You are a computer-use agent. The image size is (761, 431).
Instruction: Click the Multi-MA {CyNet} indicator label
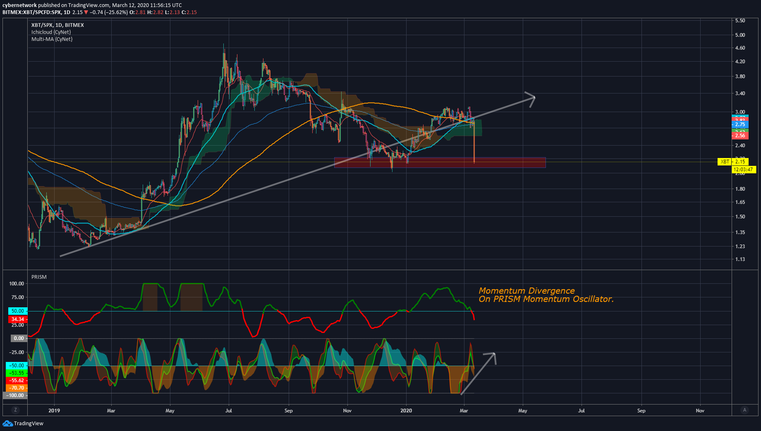point(52,39)
